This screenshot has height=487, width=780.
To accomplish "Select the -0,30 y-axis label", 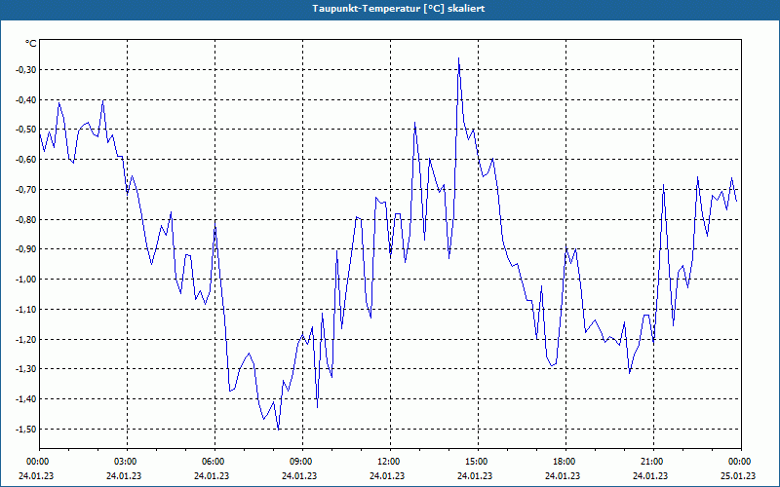I will 26,69.
